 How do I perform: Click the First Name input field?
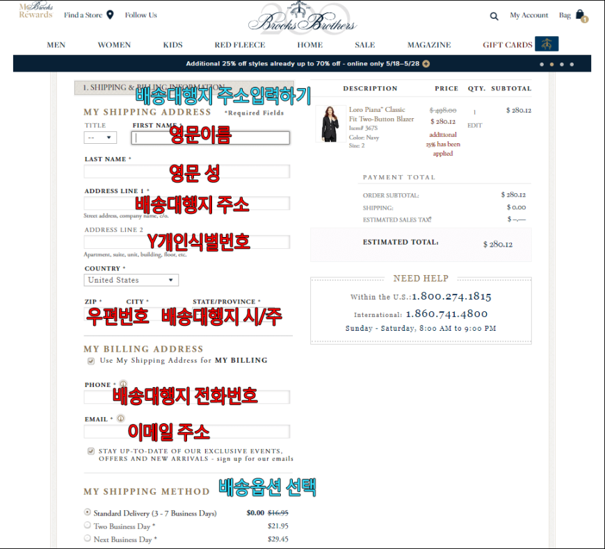pyautogui.click(x=210, y=138)
